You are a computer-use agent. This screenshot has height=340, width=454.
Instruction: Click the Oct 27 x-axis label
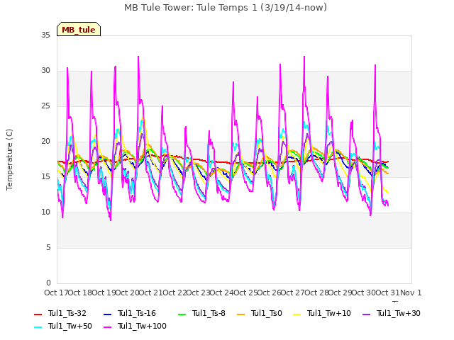tap(293, 293)
